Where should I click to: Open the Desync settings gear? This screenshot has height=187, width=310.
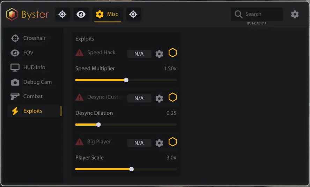tap(159, 99)
